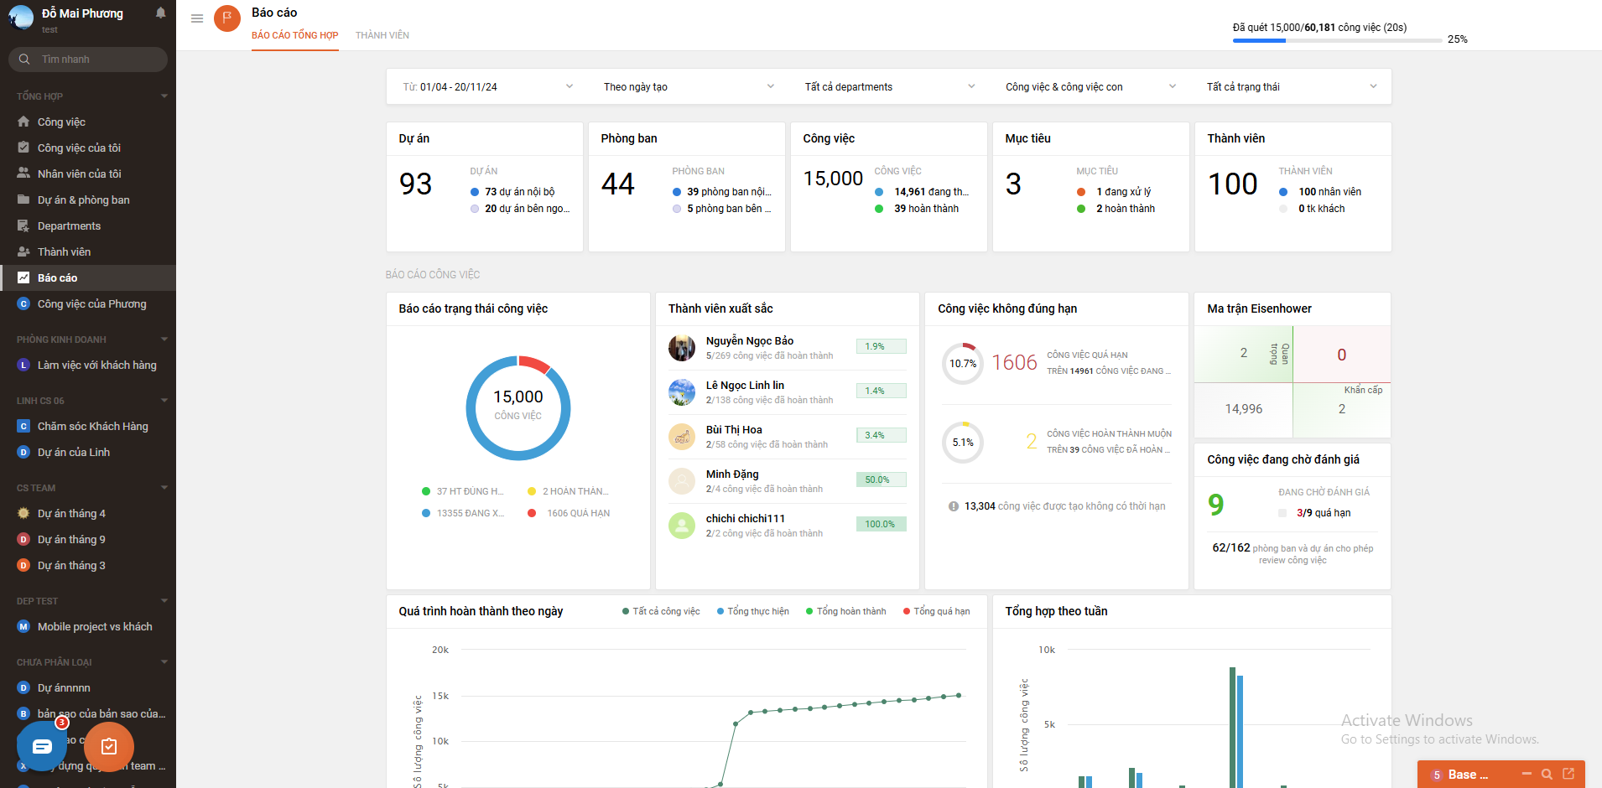
Task: Click search icon in Base chat bar
Action: pos(1547,775)
